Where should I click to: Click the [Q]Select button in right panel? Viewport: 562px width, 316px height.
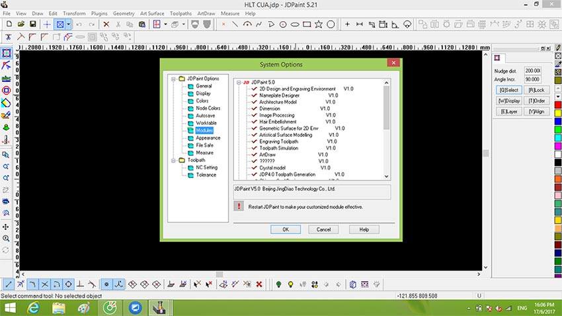(509, 90)
